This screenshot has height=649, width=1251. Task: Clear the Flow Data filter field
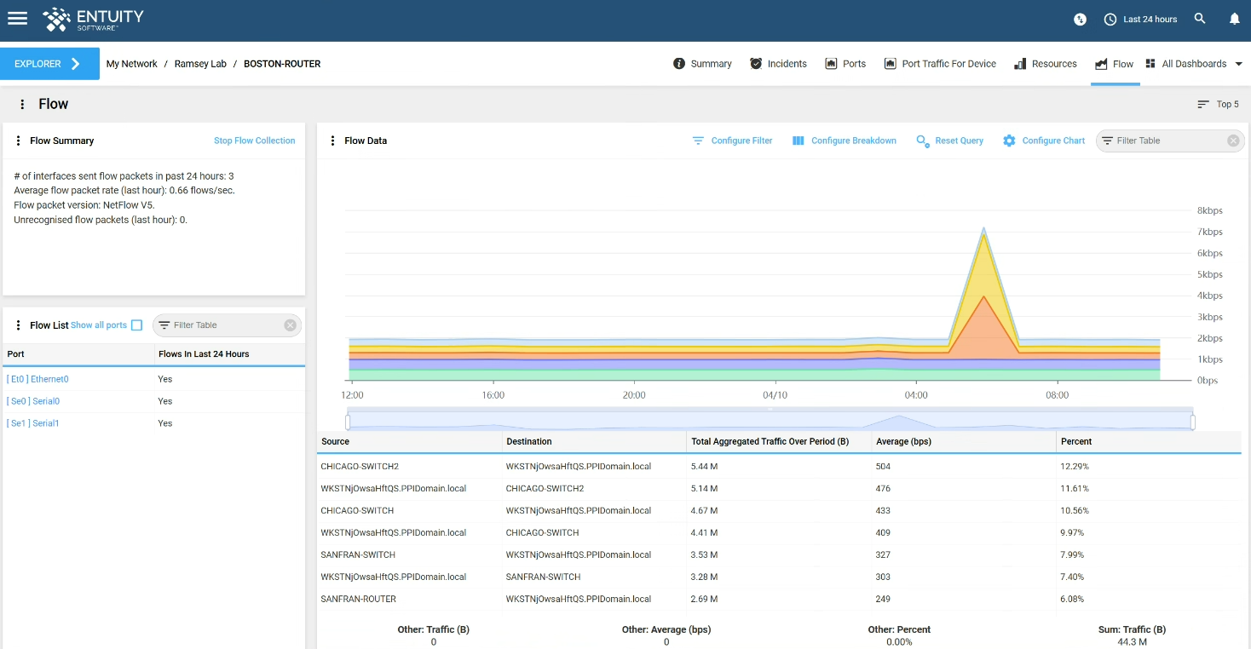pyautogui.click(x=1233, y=141)
